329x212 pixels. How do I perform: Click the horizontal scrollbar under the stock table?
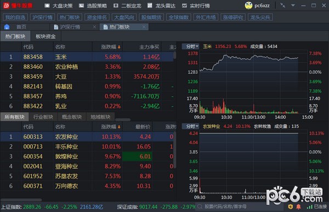(21, 200)
